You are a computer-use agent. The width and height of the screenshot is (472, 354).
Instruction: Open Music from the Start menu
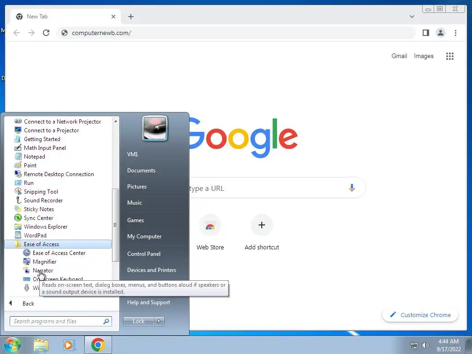coord(134,203)
